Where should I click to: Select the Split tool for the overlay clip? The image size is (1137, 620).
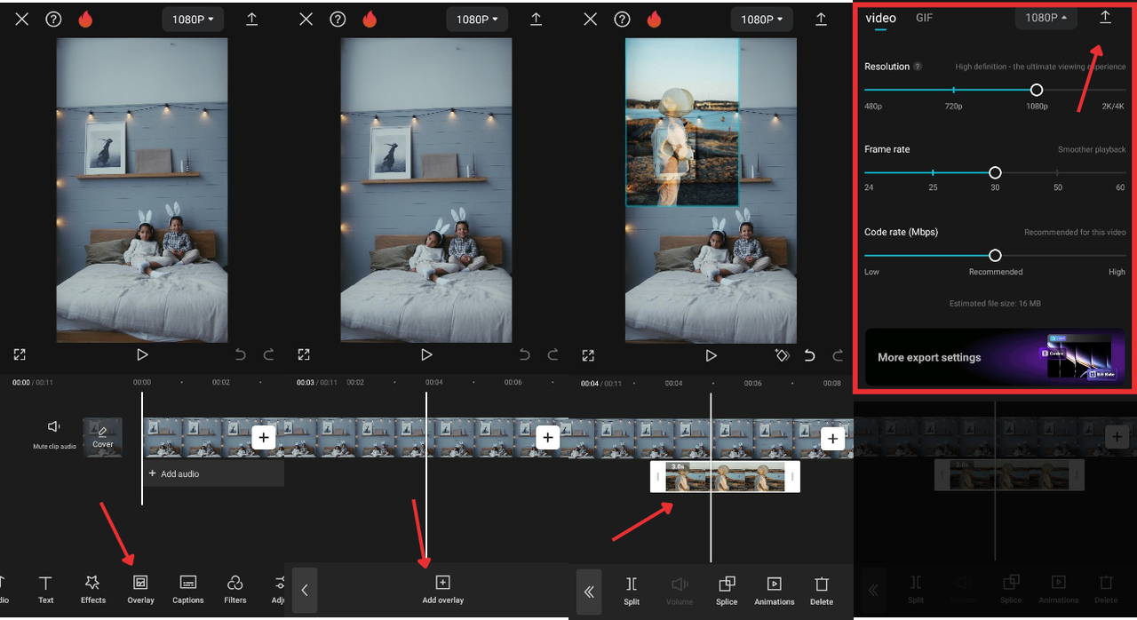tap(632, 591)
